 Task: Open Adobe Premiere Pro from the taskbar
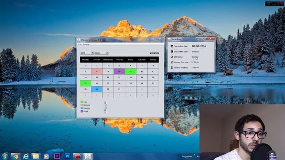57,156
